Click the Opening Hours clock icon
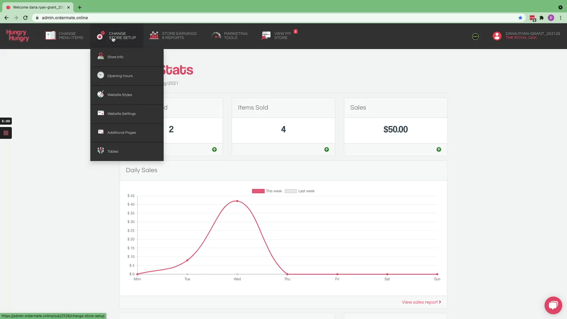The width and height of the screenshot is (567, 319). pos(101,75)
